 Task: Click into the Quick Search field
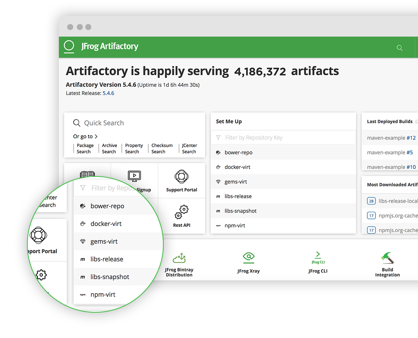tap(135, 123)
